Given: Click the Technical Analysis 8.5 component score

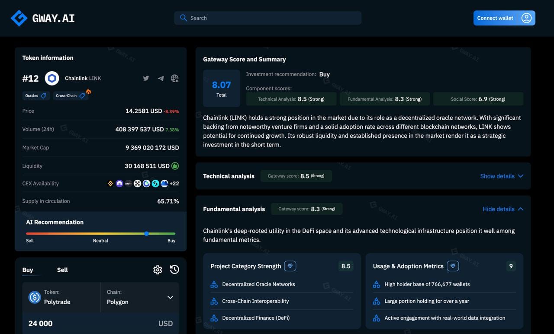Looking at the screenshot, I should pyautogui.click(x=291, y=99).
